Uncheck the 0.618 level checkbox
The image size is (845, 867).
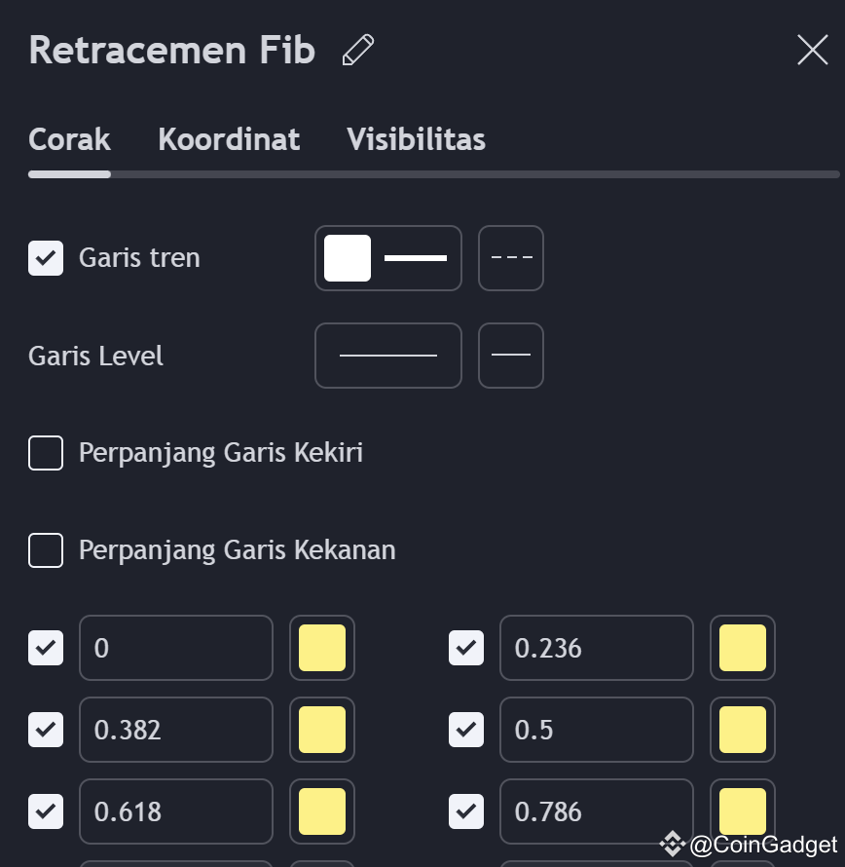(46, 811)
